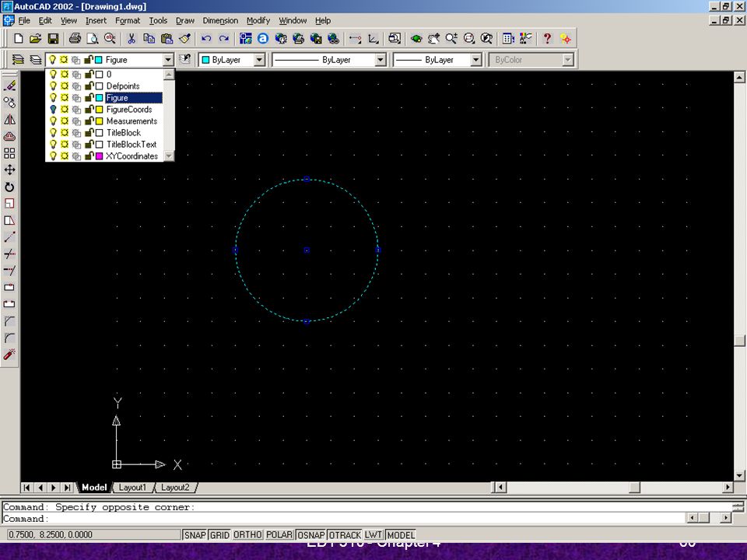Click the Paste clipboard icon in the toolbar
The width and height of the screenshot is (747, 560).
pos(167,39)
